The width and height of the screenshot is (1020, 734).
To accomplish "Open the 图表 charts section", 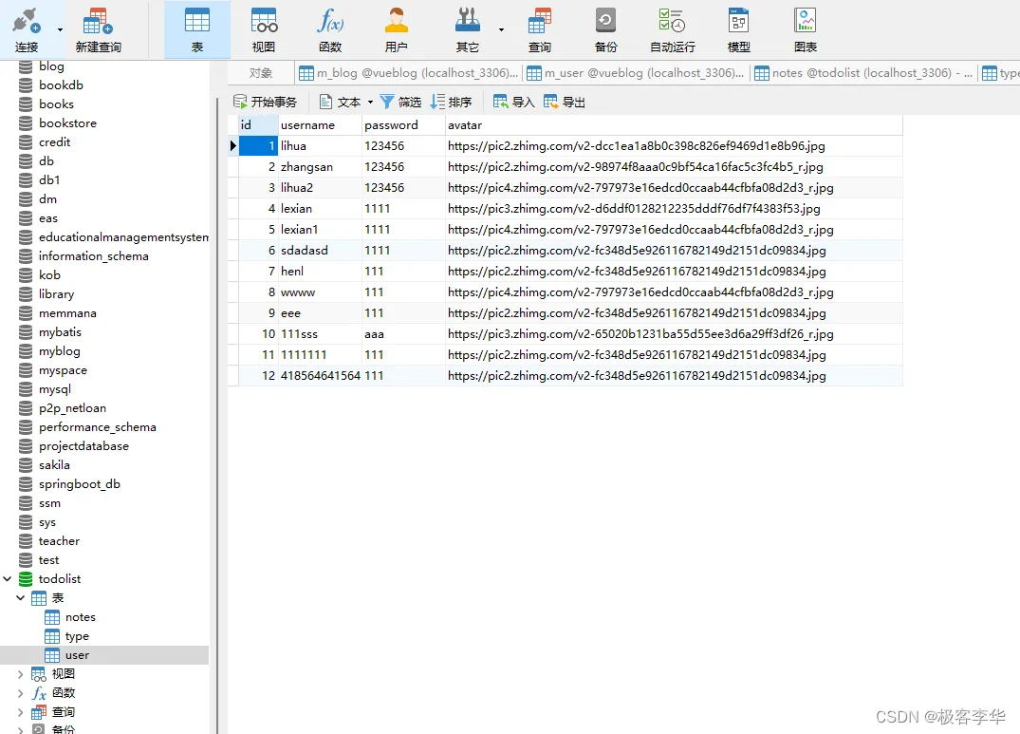I will (806, 30).
